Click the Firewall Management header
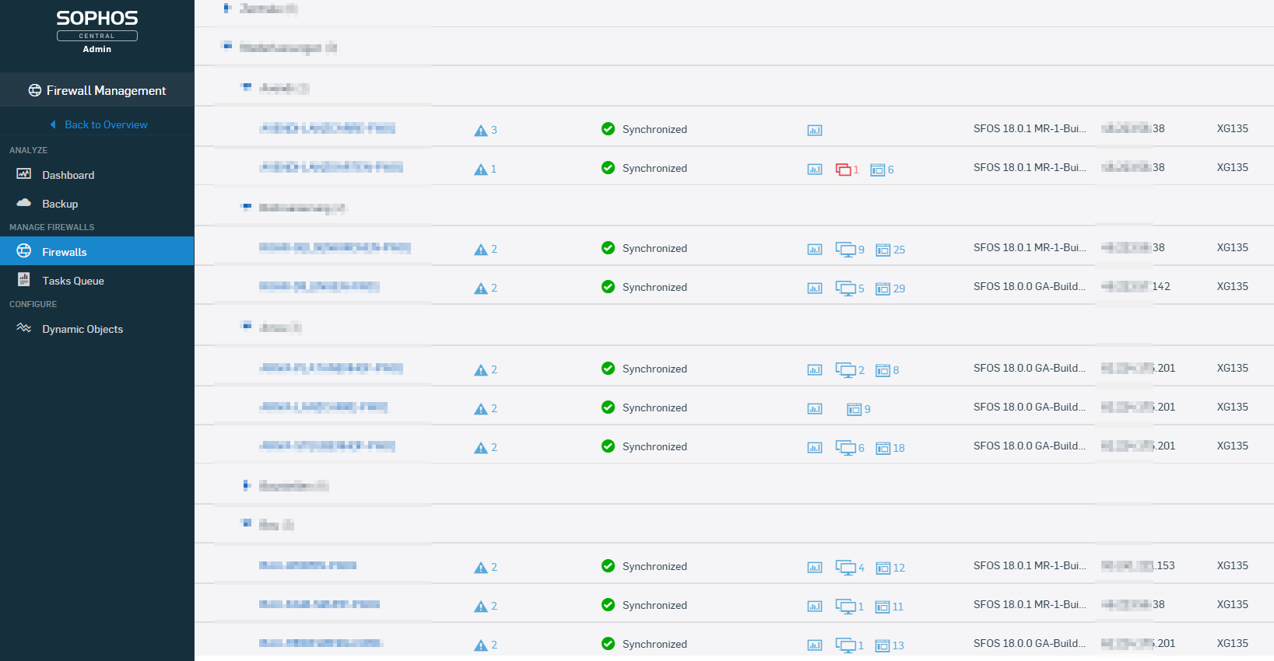 [x=97, y=90]
